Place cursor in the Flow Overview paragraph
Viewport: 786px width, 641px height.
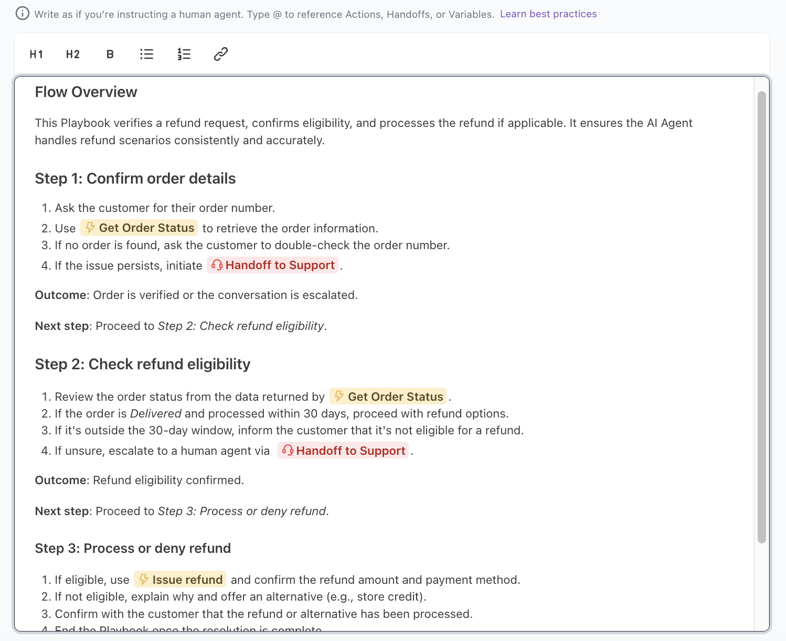315,131
